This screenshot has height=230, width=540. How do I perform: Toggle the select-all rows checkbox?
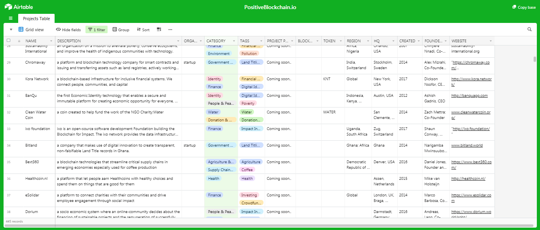click(x=9, y=40)
